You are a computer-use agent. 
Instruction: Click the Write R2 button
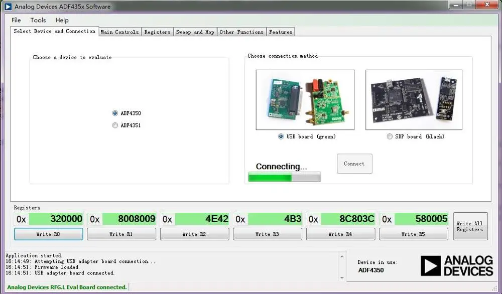194,234
